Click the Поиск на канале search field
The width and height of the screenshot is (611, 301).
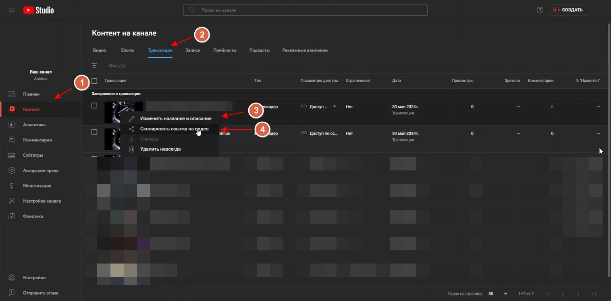305,10
